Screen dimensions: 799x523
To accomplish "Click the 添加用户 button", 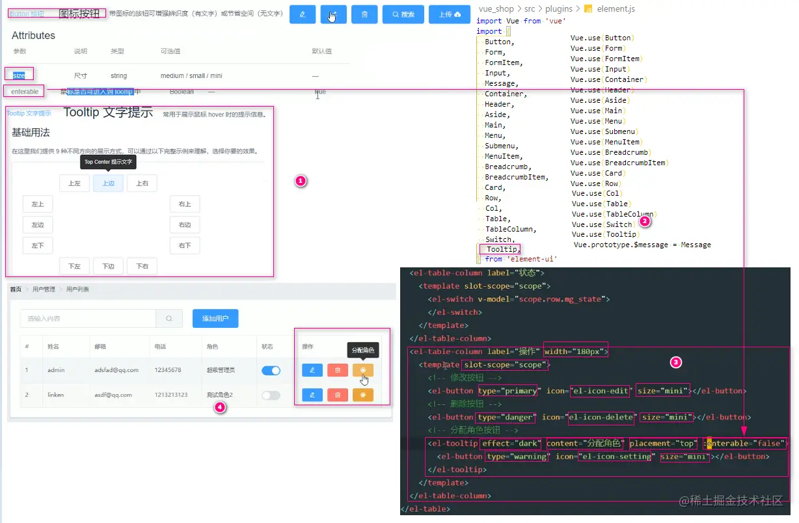I will click(x=215, y=319).
